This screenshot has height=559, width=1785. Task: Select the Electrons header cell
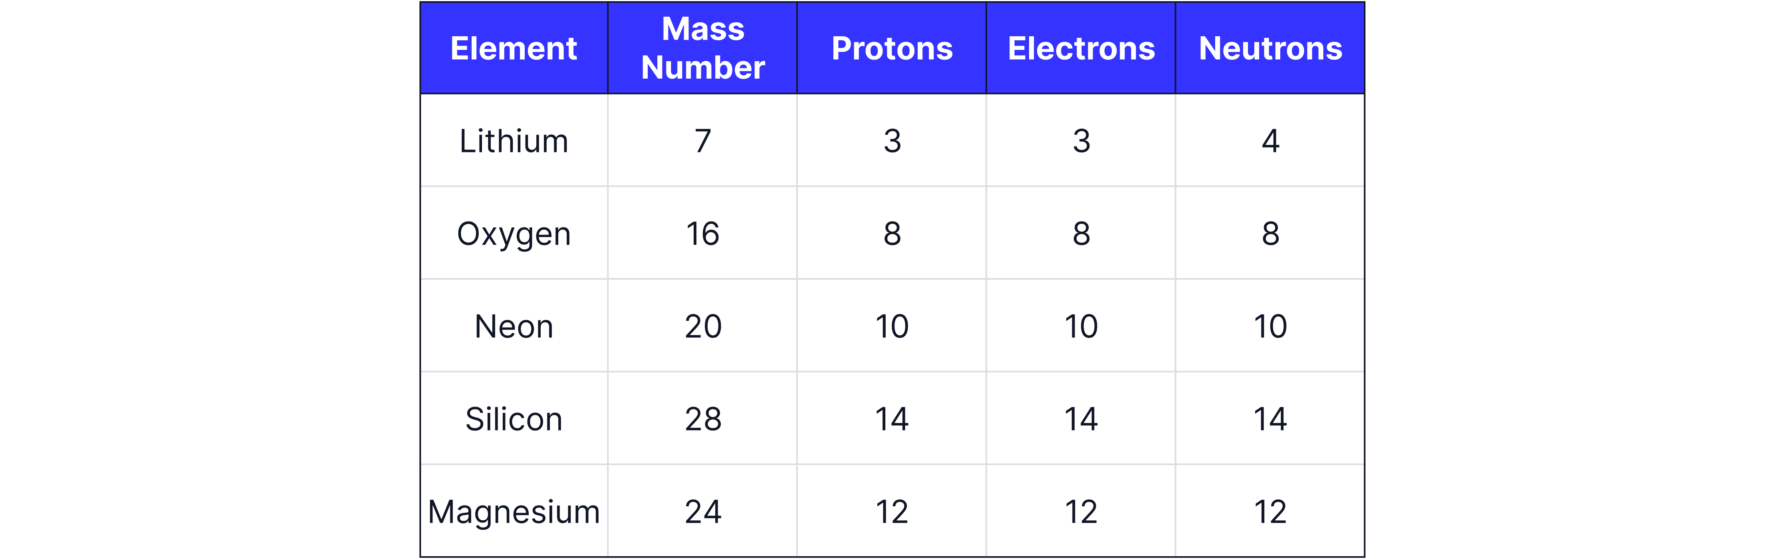[1081, 49]
